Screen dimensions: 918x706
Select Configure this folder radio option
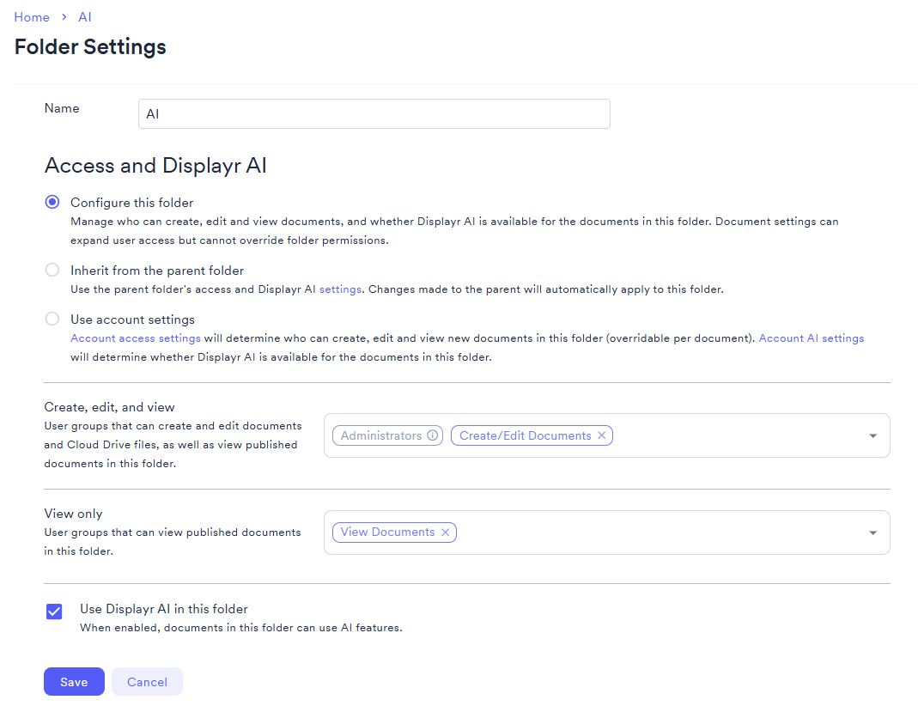52,202
